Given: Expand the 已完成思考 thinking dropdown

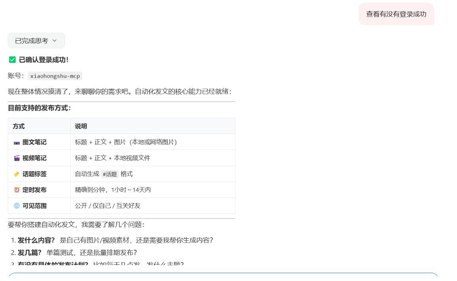Looking at the screenshot, I should [36, 40].
